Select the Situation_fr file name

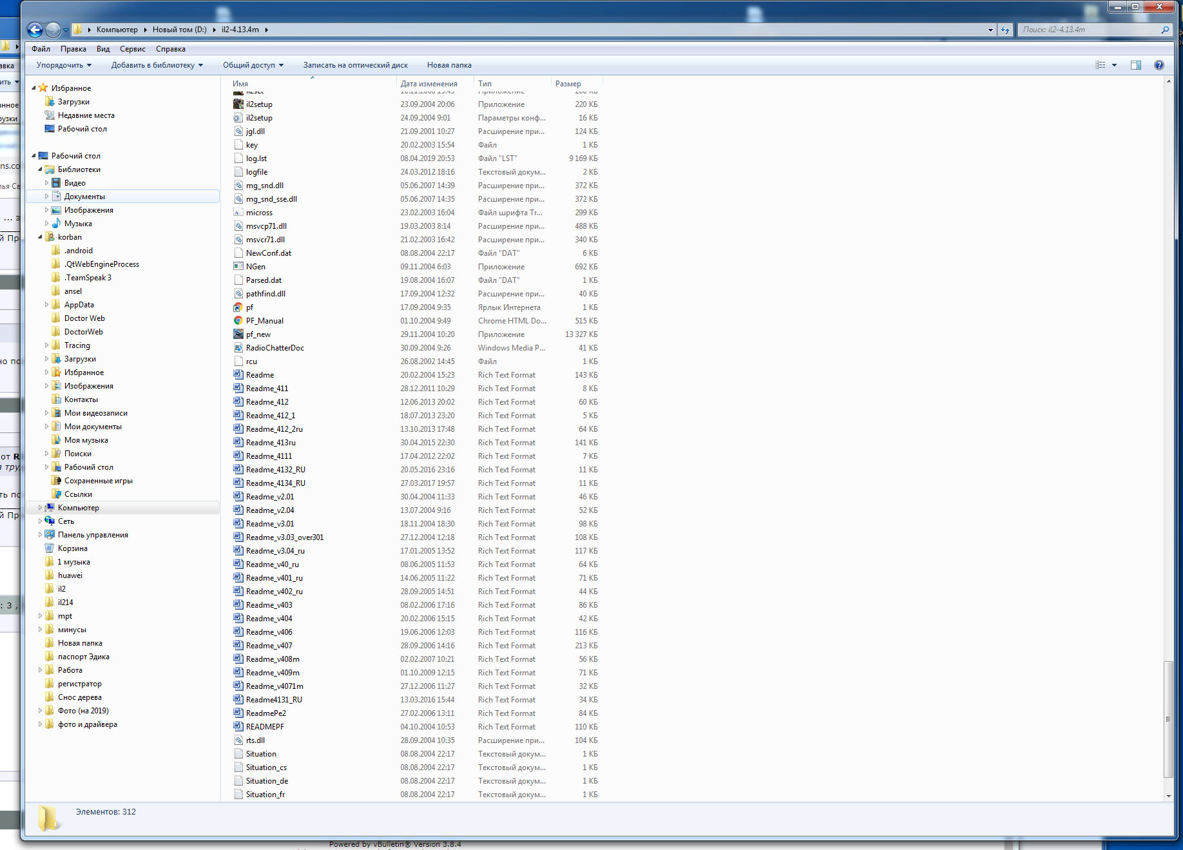[265, 795]
